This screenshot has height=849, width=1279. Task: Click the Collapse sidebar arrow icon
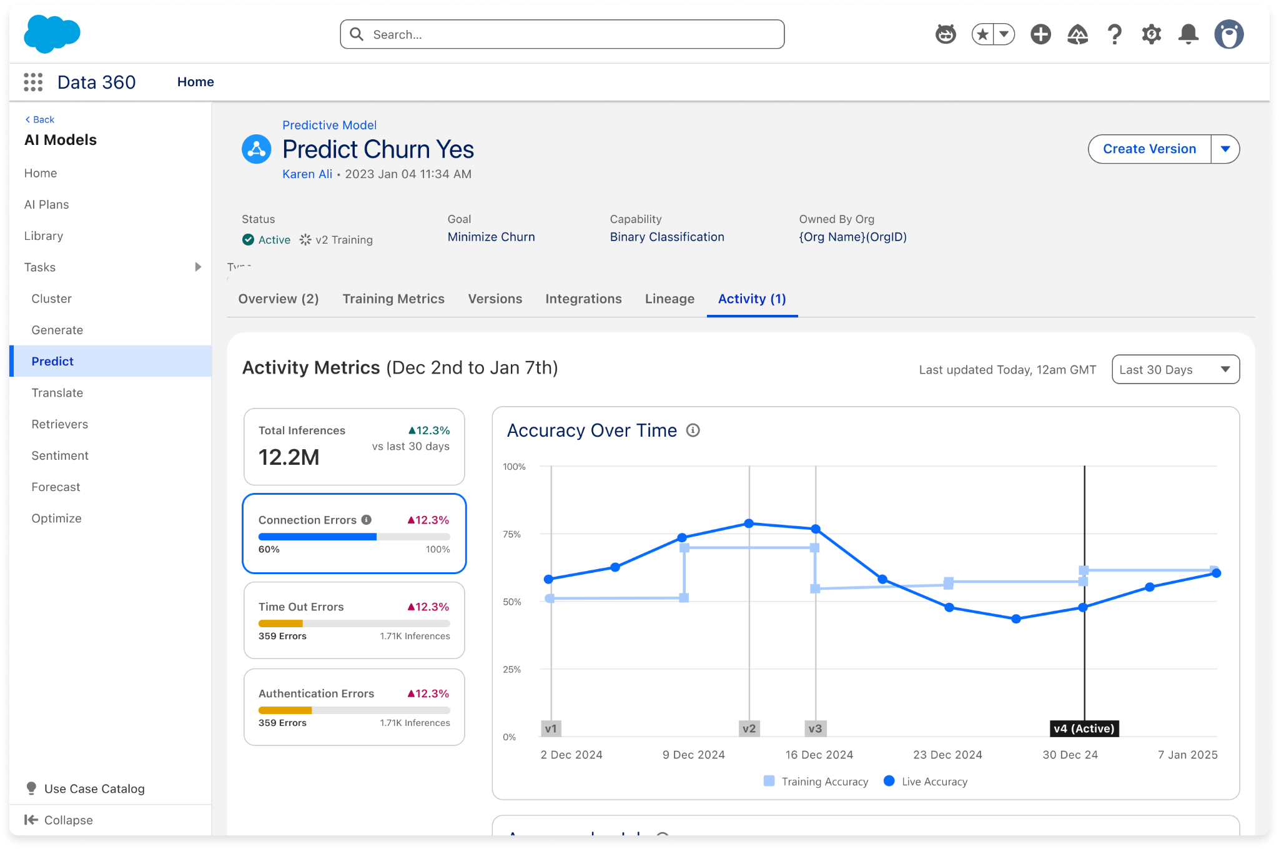(31, 820)
